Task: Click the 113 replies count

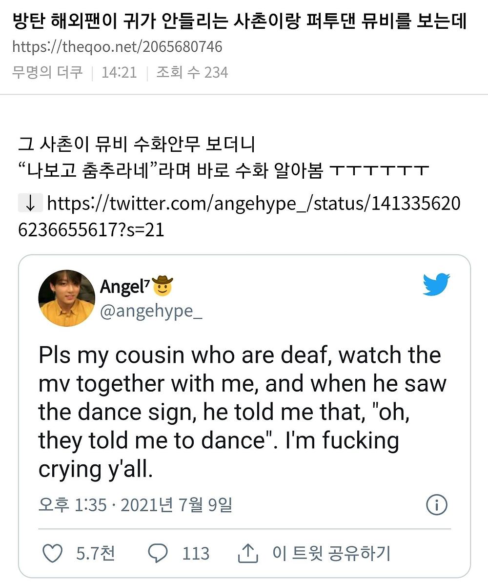Action: [x=196, y=554]
